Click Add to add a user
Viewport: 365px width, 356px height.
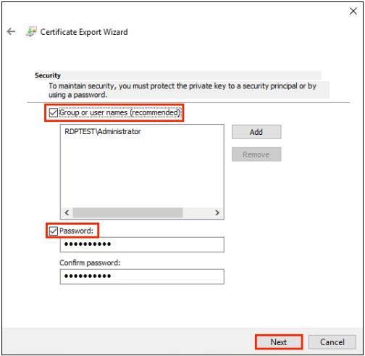pos(256,132)
